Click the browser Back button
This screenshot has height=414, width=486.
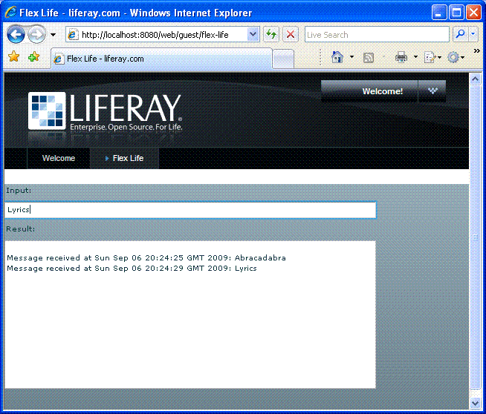16,34
